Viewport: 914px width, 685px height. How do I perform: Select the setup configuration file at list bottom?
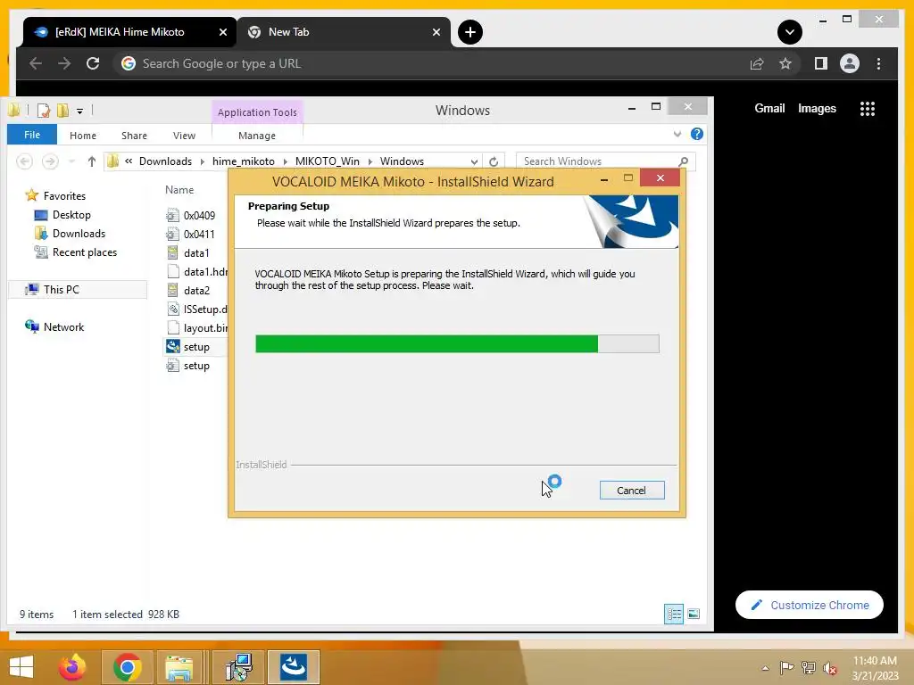tap(187, 366)
